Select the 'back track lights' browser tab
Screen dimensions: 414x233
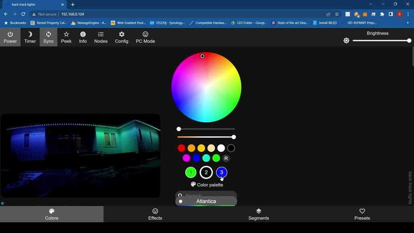pyautogui.click(x=34, y=4)
